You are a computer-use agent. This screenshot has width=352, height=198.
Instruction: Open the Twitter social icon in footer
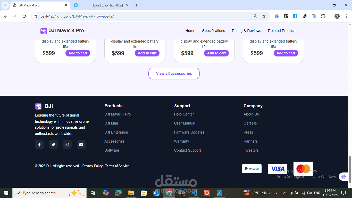coord(53,145)
